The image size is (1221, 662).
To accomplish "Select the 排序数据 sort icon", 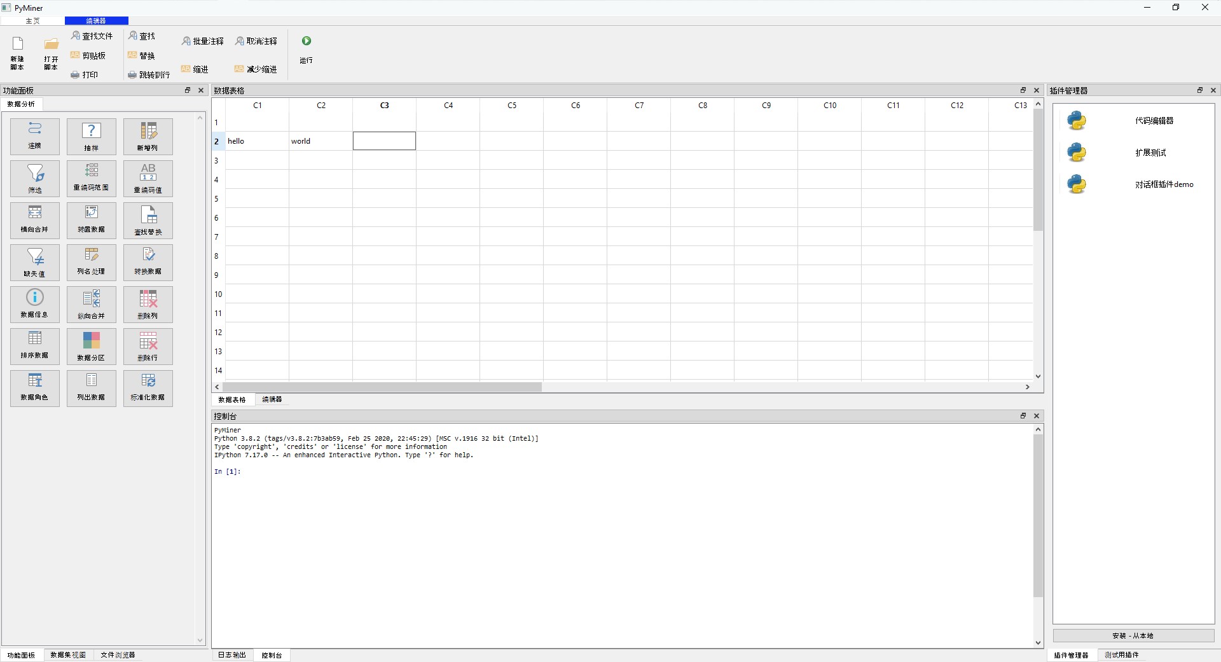I will (35, 346).
